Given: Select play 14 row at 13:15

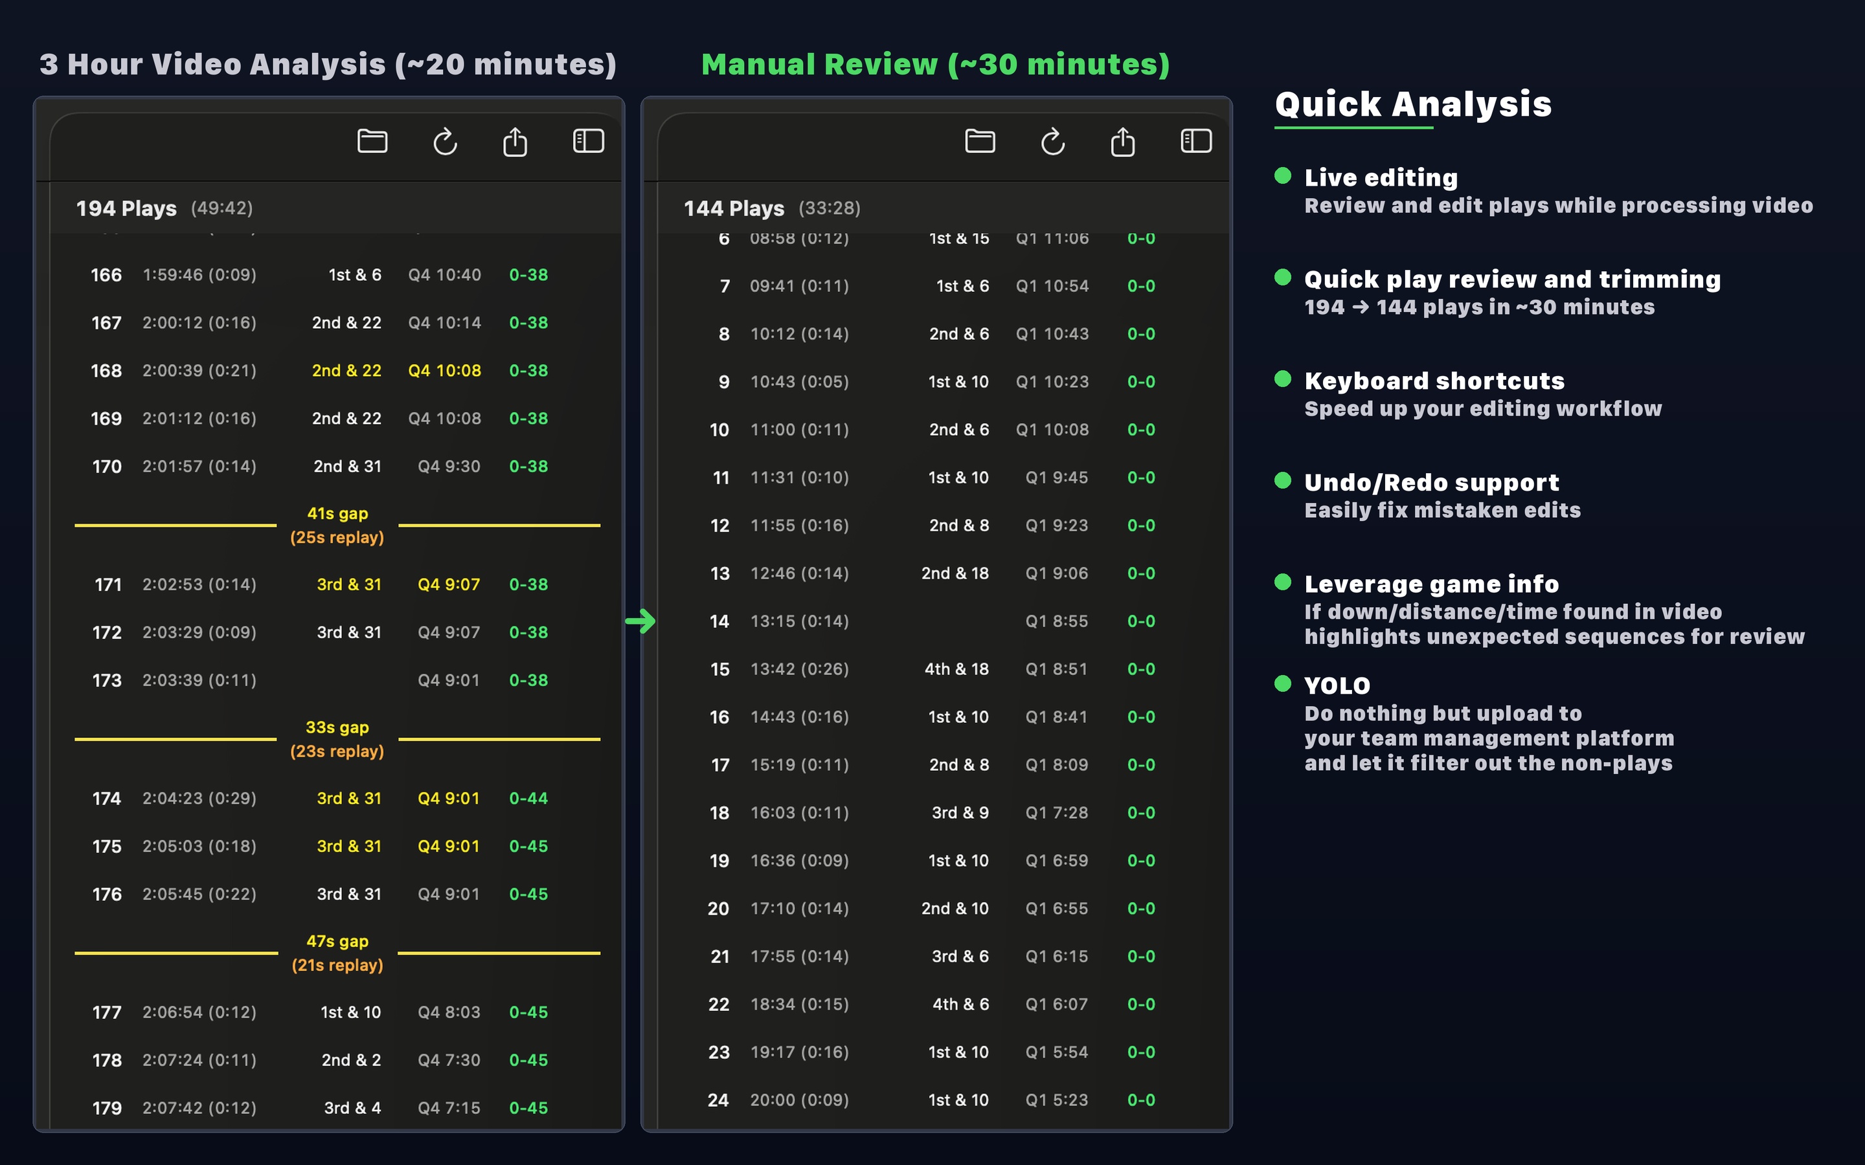Looking at the screenshot, I should tap(931, 621).
